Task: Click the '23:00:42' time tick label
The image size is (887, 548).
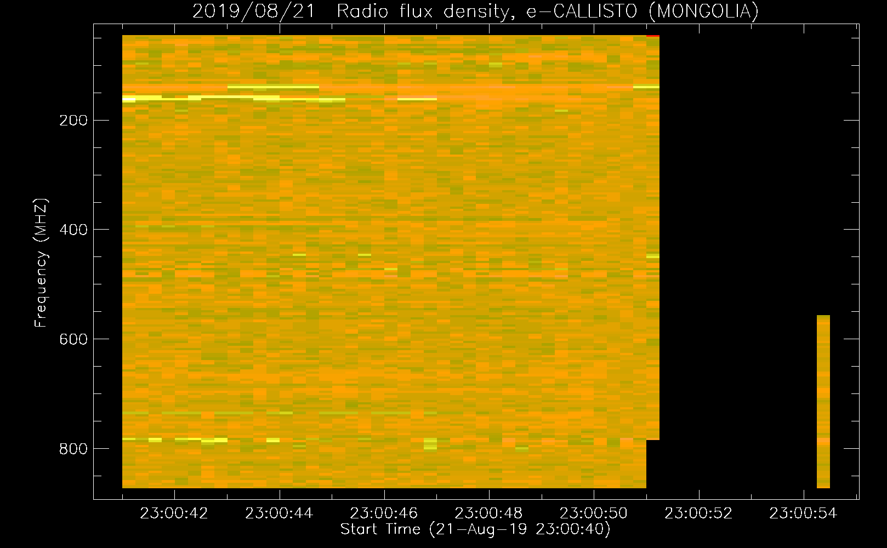Action: click(x=174, y=513)
